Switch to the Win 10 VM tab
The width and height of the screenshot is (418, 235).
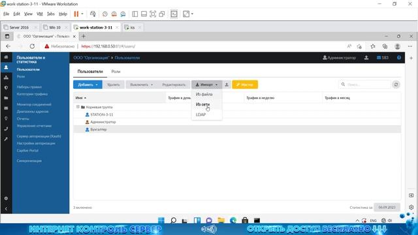click(x=55, y=27)
